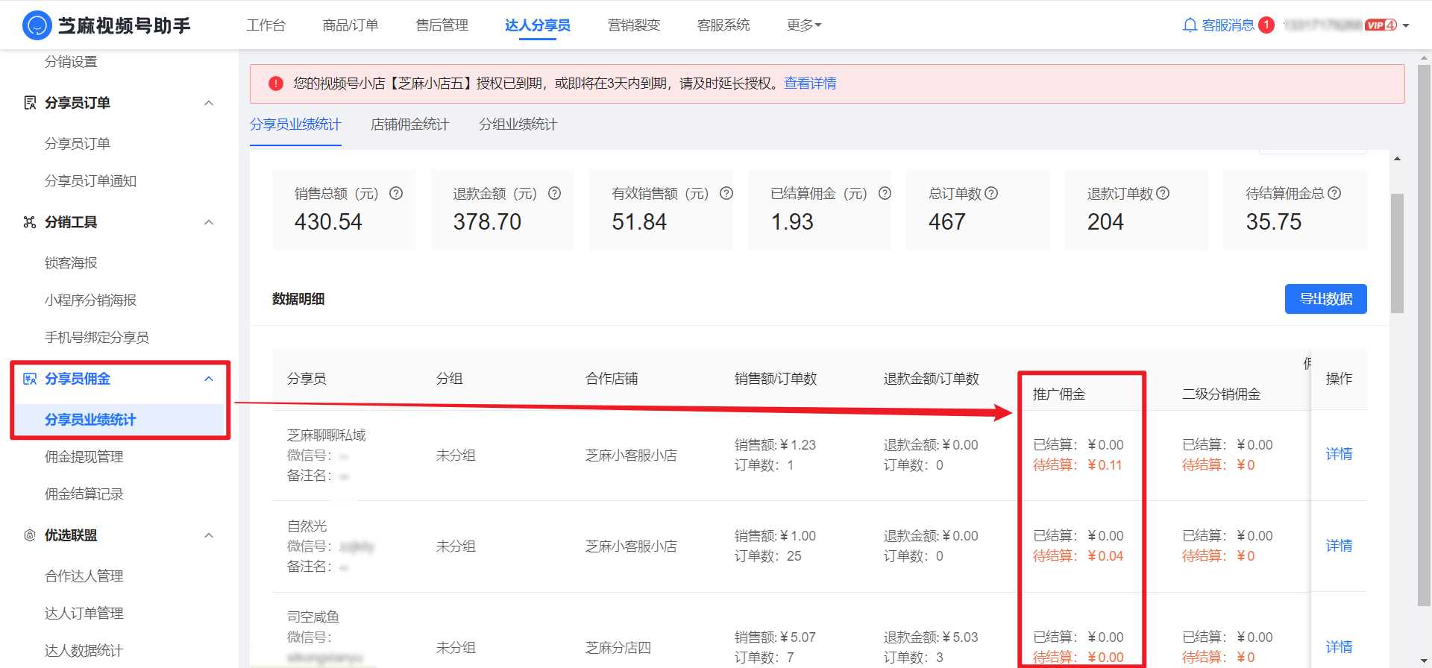The width and height of the screenshot is (1432, 668).
Task: Open the 售后管理 top menu
Action: point(442,25)
